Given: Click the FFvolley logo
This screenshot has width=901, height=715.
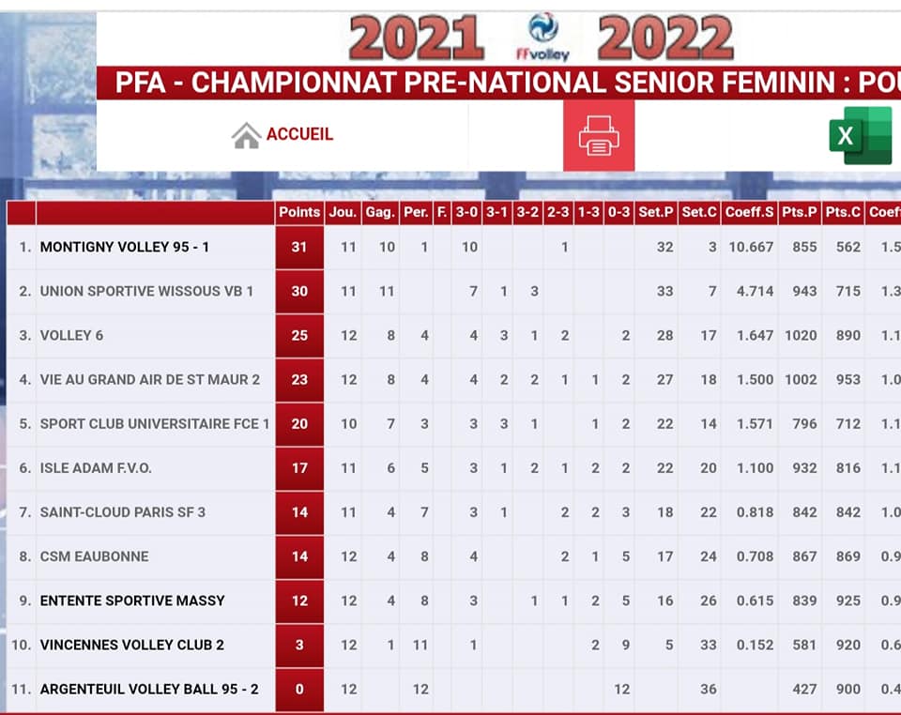Looking at the screenshot, I should point(542,37).
